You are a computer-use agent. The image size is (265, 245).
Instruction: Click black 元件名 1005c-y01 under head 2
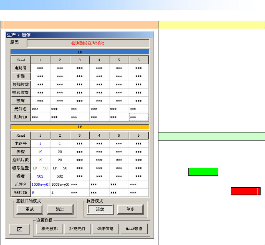[60, 184]
